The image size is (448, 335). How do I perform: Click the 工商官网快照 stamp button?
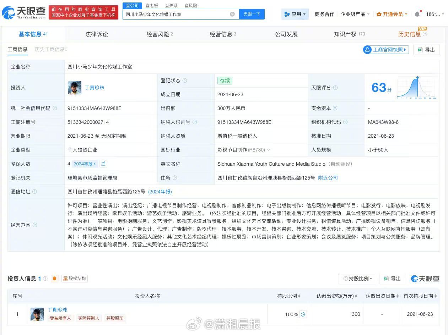coord(385,50)
